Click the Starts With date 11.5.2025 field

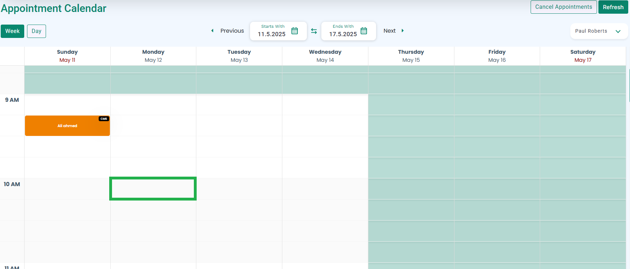[x=278, y=31]
